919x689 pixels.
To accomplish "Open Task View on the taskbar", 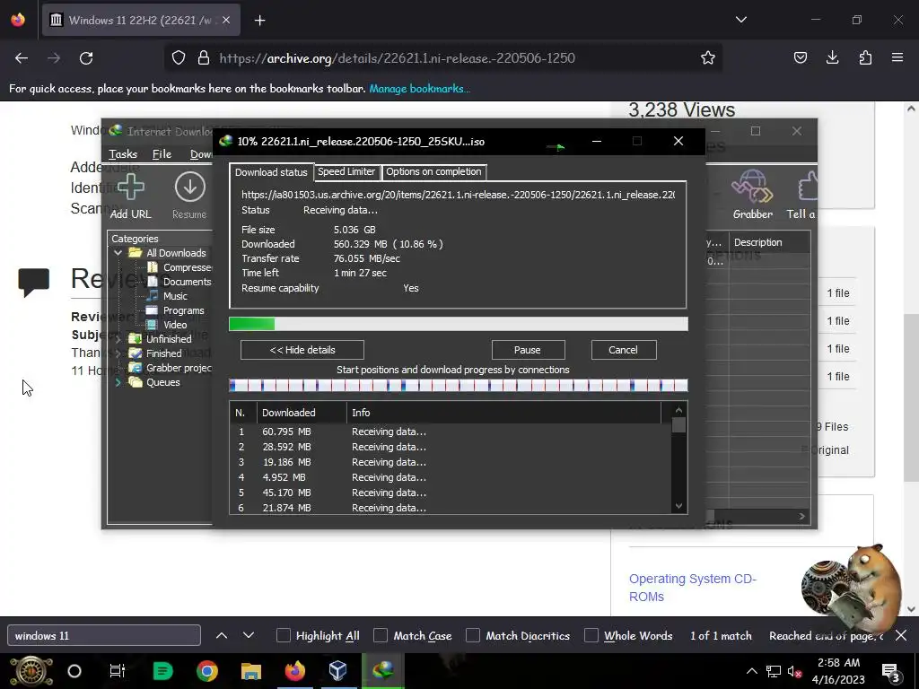I will coord(118,671).
